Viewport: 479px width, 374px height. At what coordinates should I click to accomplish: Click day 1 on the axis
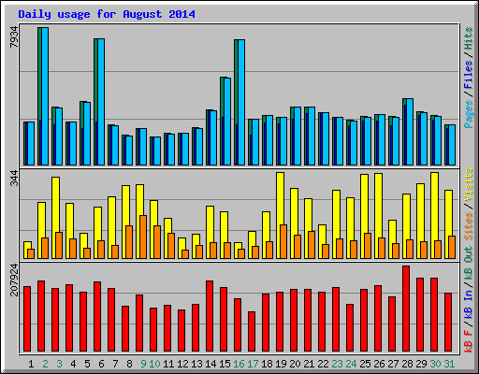tap(31, 364)
